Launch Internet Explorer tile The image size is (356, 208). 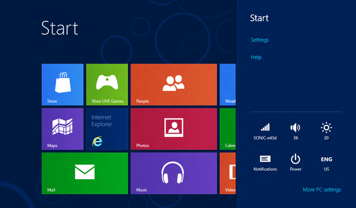(107, 129)
